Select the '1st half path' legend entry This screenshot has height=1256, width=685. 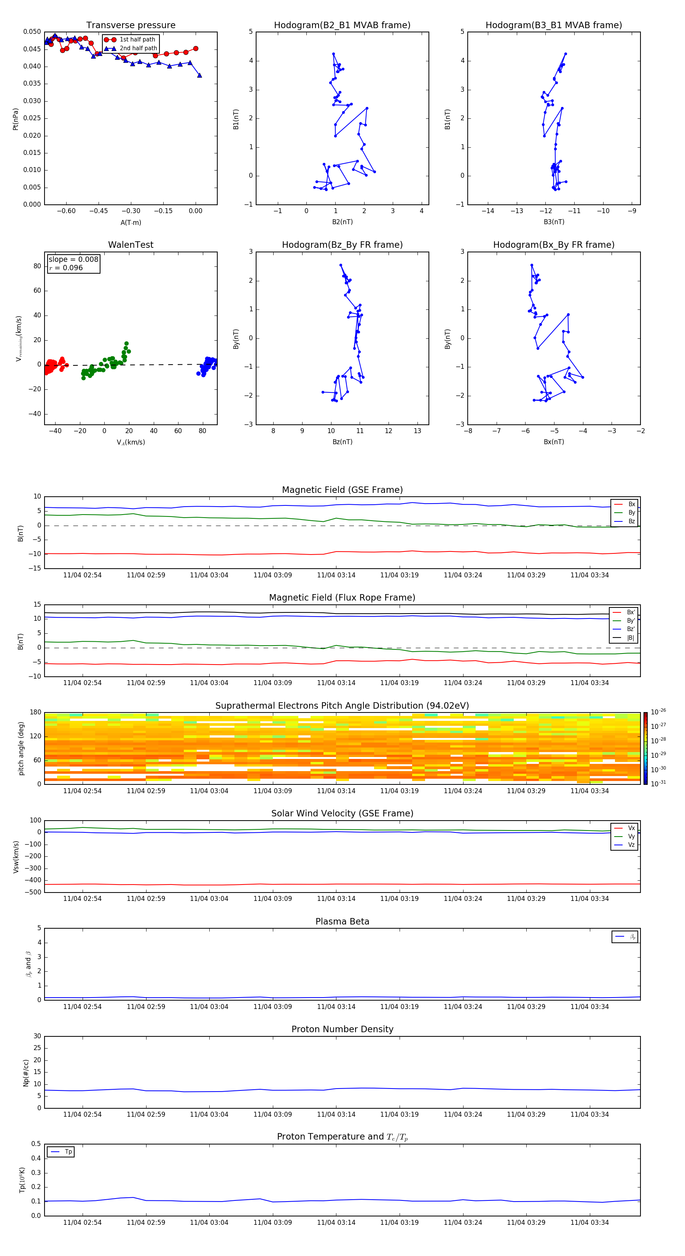tap(130, 40)
